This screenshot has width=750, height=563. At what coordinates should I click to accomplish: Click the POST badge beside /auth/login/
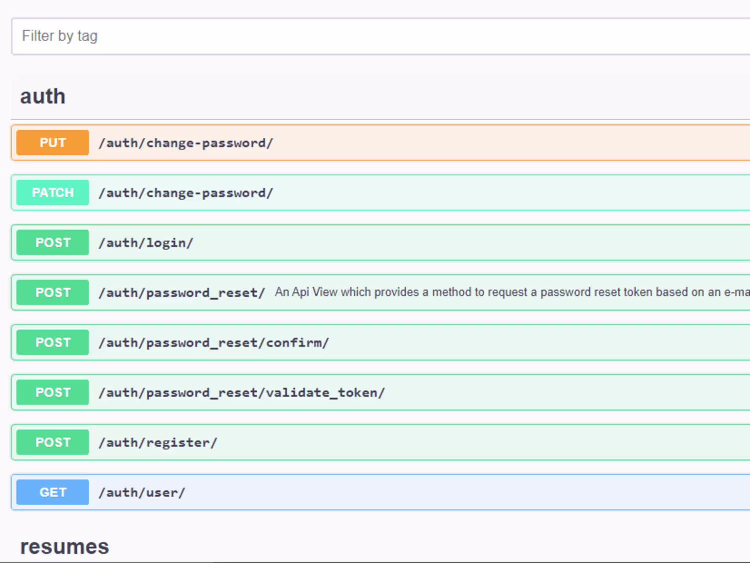pos(52,242)
